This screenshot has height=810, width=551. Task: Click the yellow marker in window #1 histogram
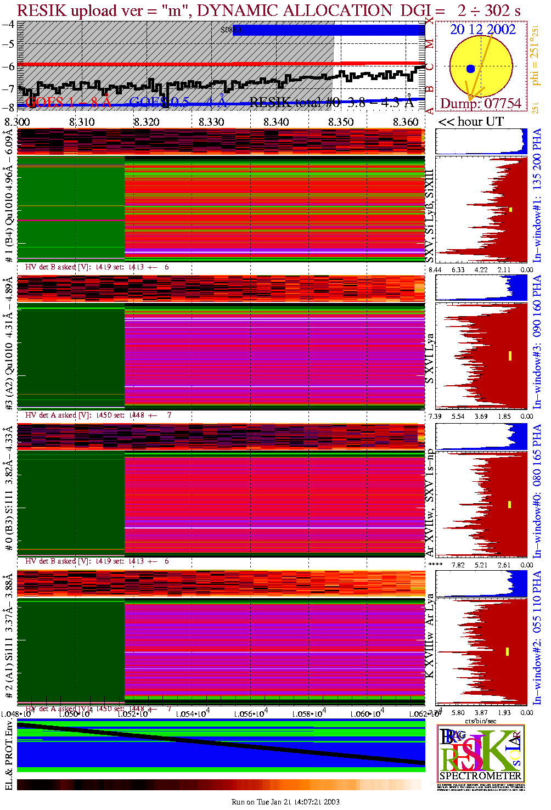click(x=510, y=210)
